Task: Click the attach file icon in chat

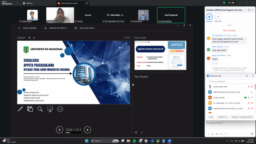Action: (221, 134)
